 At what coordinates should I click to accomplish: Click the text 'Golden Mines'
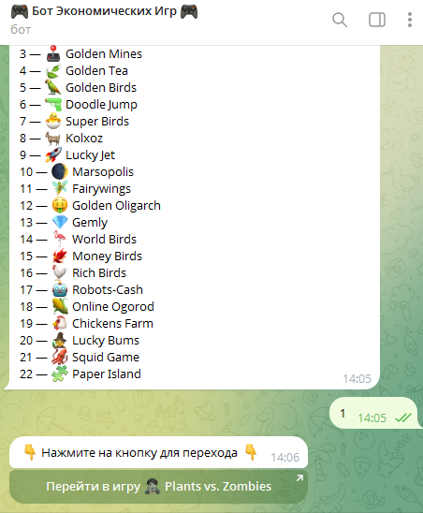(x=104, y=54)
